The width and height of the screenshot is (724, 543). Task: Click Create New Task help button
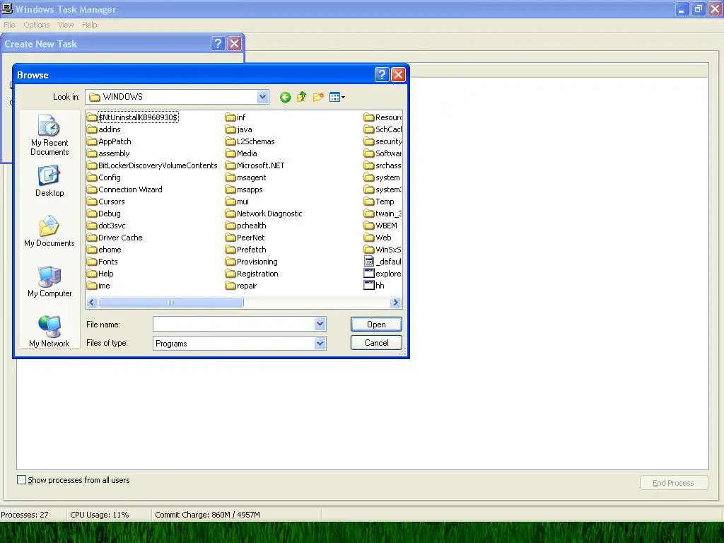pyautogui.click(x=218, y=43)
